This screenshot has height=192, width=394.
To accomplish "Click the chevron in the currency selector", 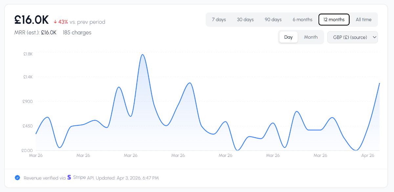I will [x=374, y=37].
